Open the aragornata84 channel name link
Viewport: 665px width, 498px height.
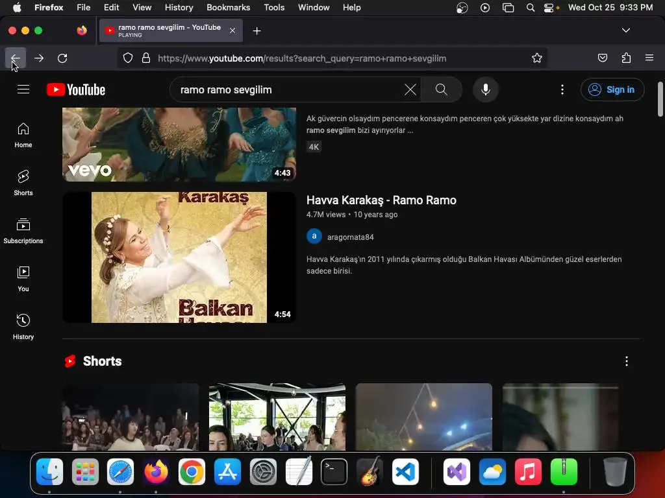[350, 237]
